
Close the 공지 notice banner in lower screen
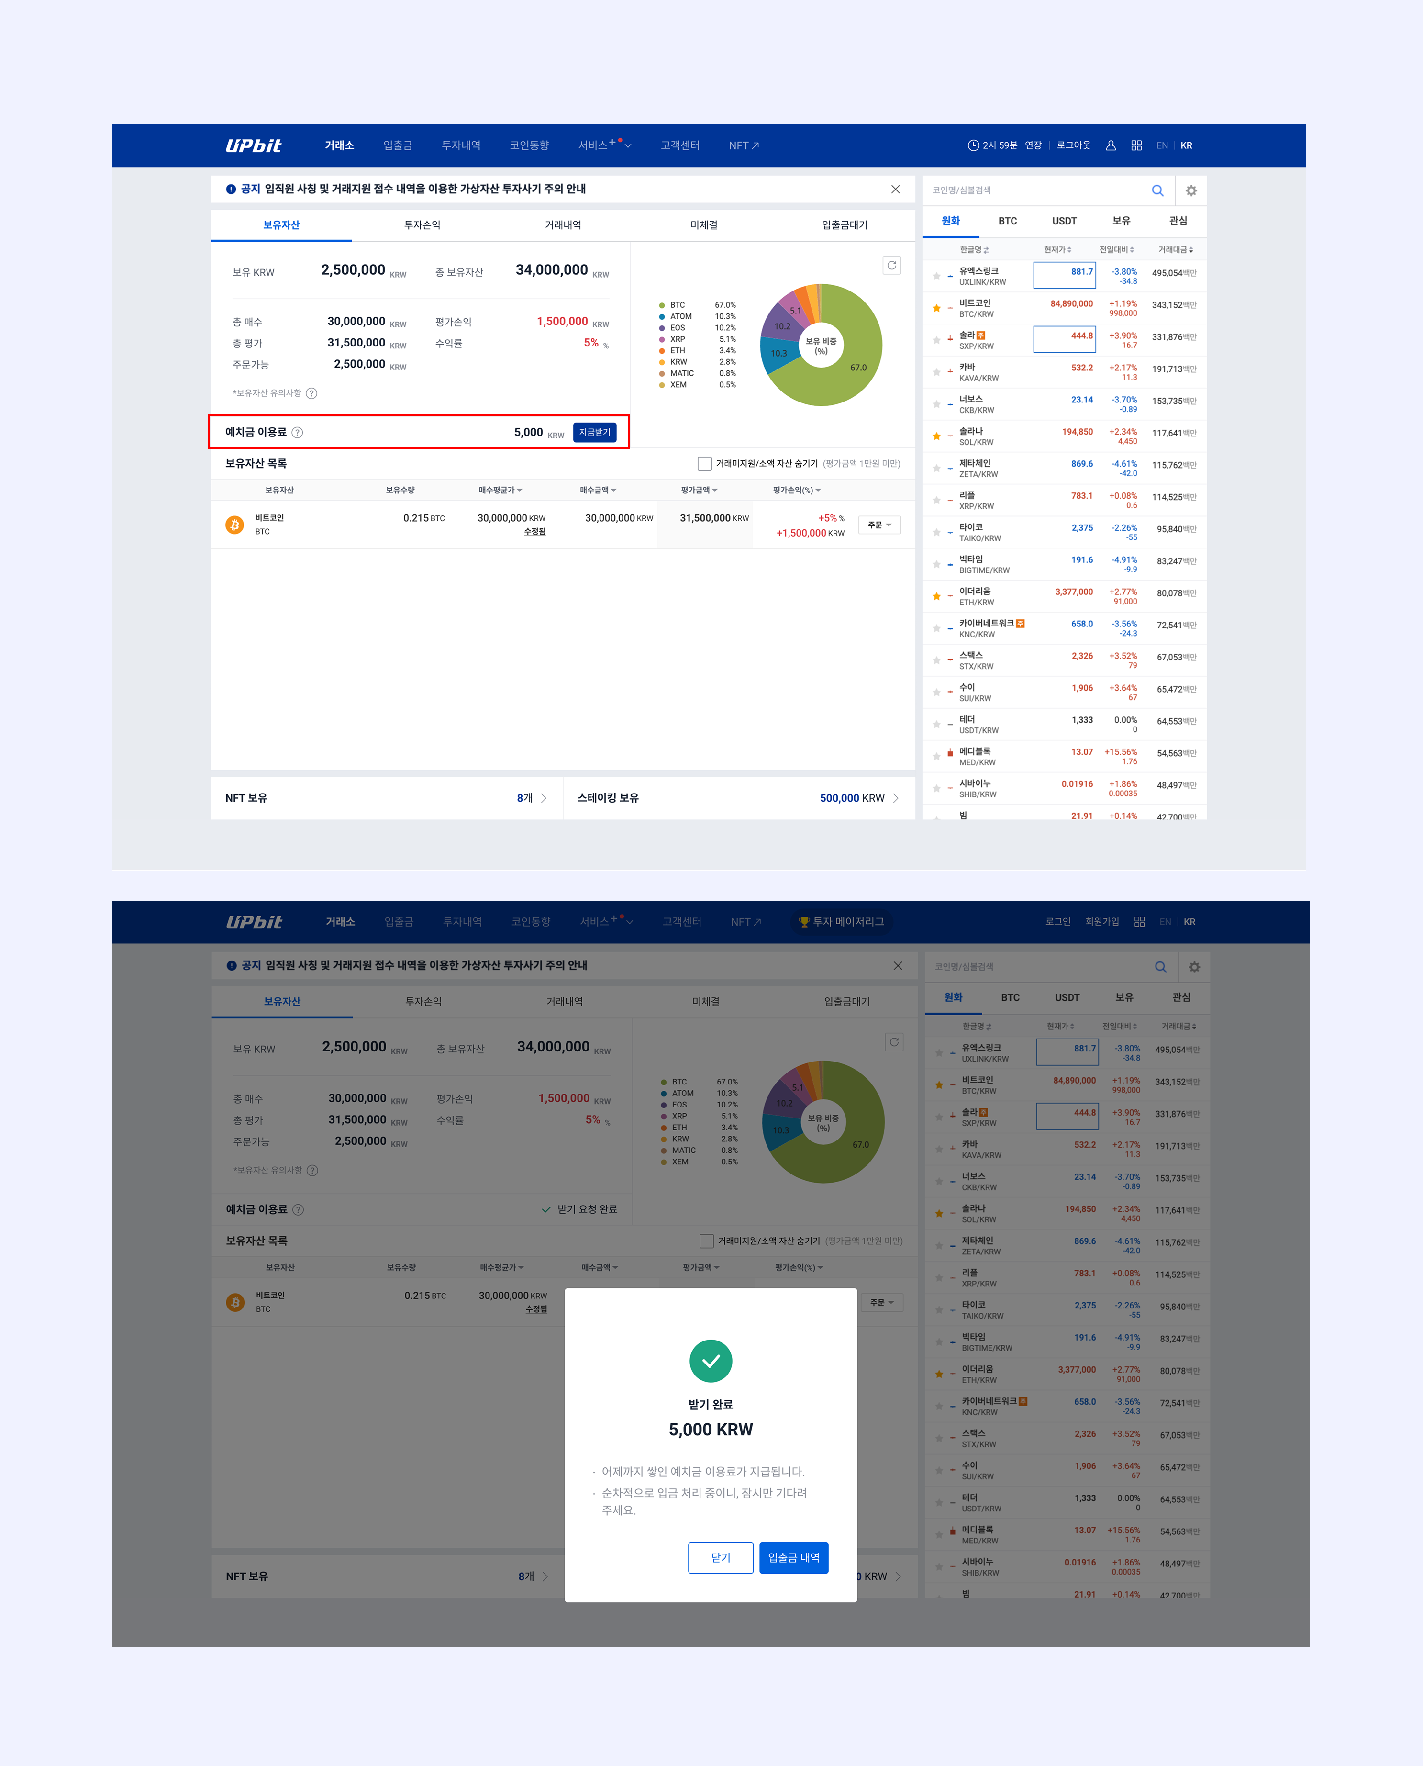click(898, 965)
